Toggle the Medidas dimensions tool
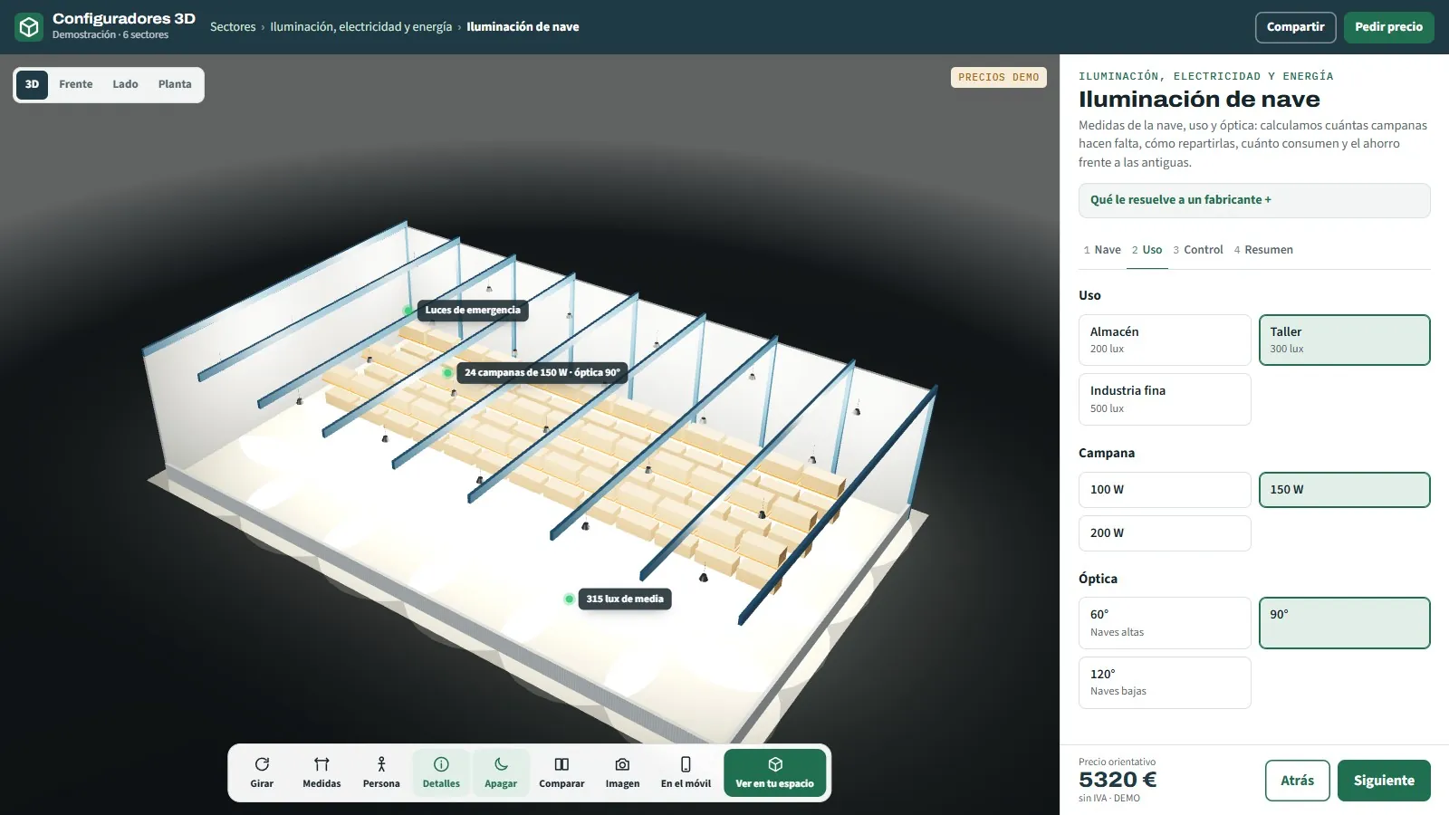The width and height of the screenshot is (1449, 815). point(321,772)
